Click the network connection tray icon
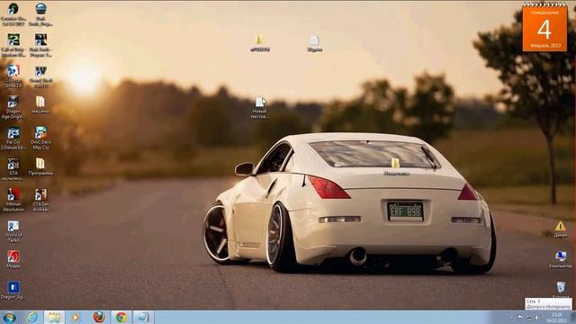This screenshot has height=324, width=576. pyautogui.click(x=529, y=318)
